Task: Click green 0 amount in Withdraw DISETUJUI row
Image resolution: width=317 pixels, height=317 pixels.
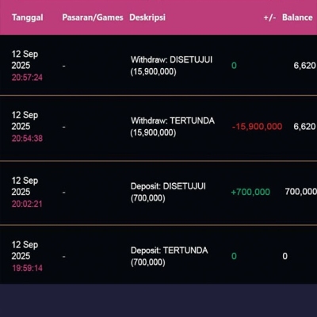Action: 234,65
